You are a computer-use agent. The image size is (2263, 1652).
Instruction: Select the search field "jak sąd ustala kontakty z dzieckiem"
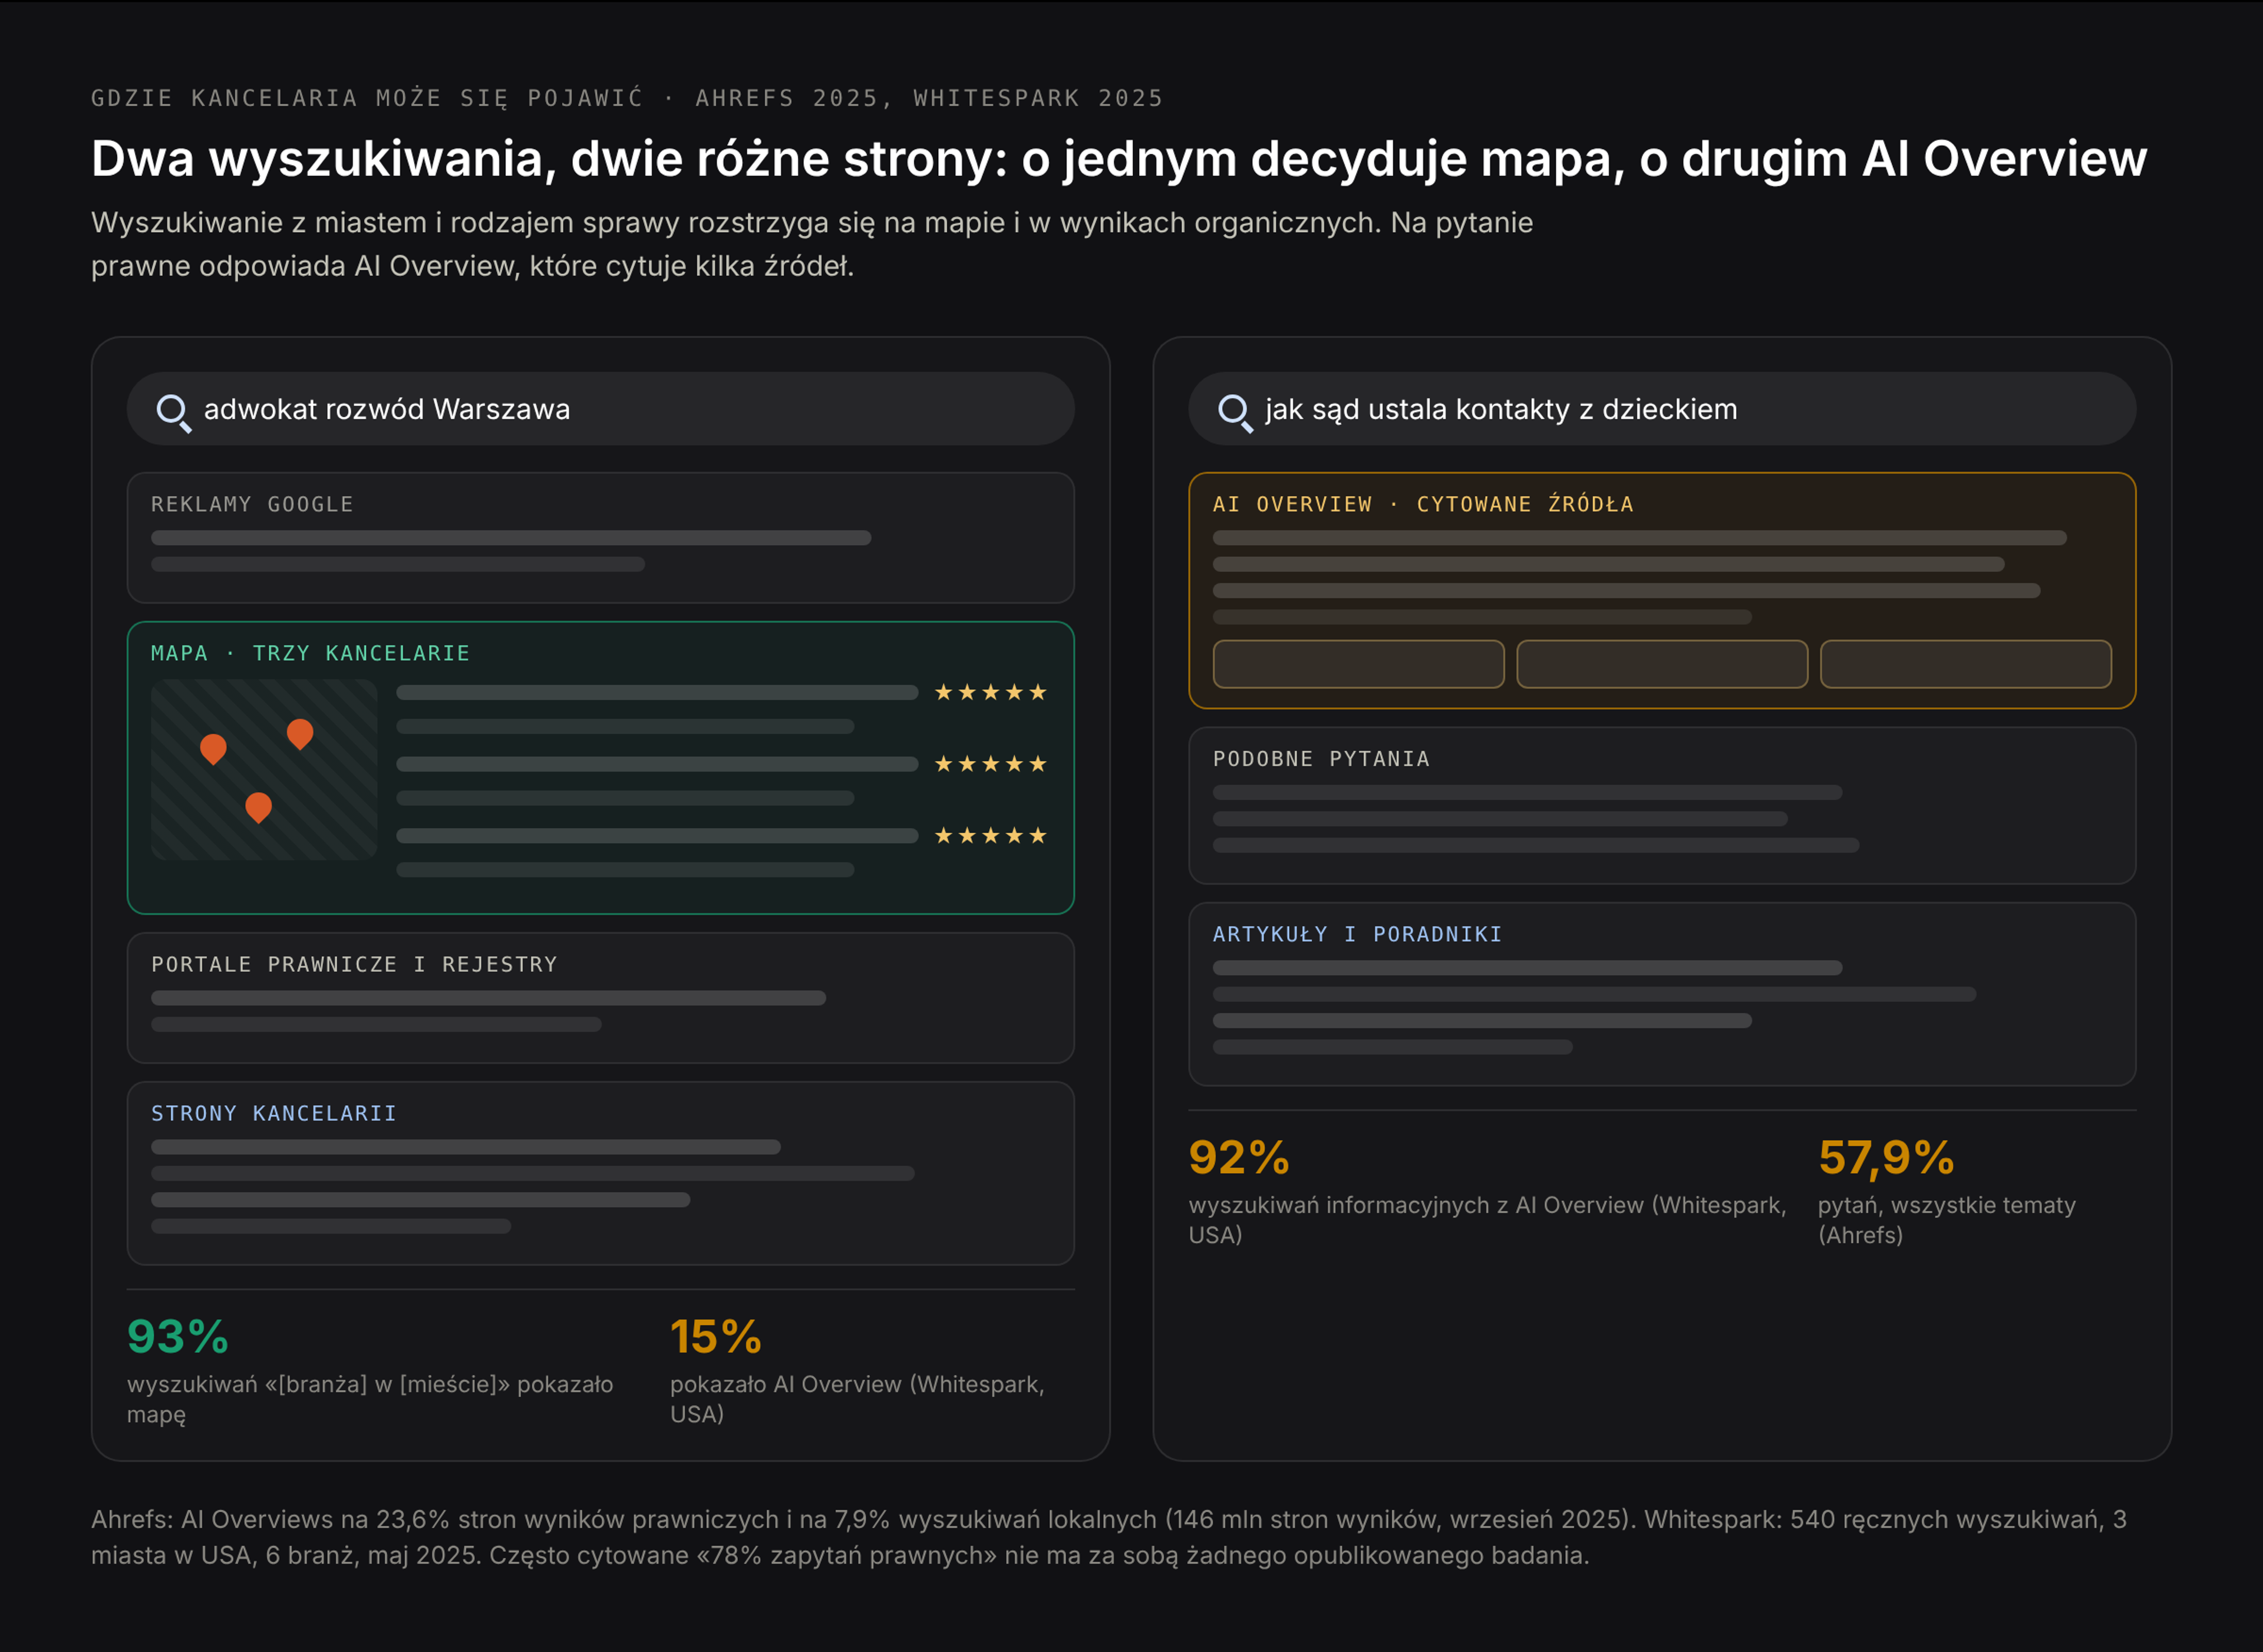point(1662,409)
